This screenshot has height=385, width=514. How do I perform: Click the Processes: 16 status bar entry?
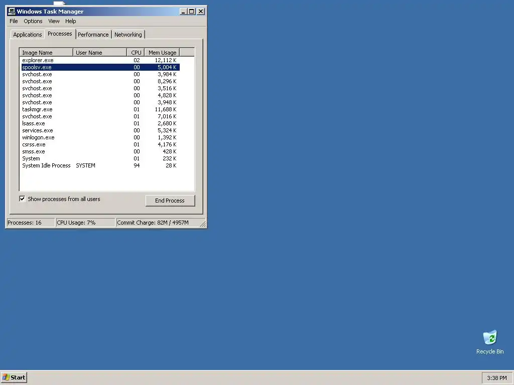click(31, 223)
